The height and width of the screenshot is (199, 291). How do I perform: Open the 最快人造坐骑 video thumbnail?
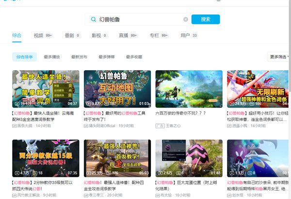click(46, 89)
